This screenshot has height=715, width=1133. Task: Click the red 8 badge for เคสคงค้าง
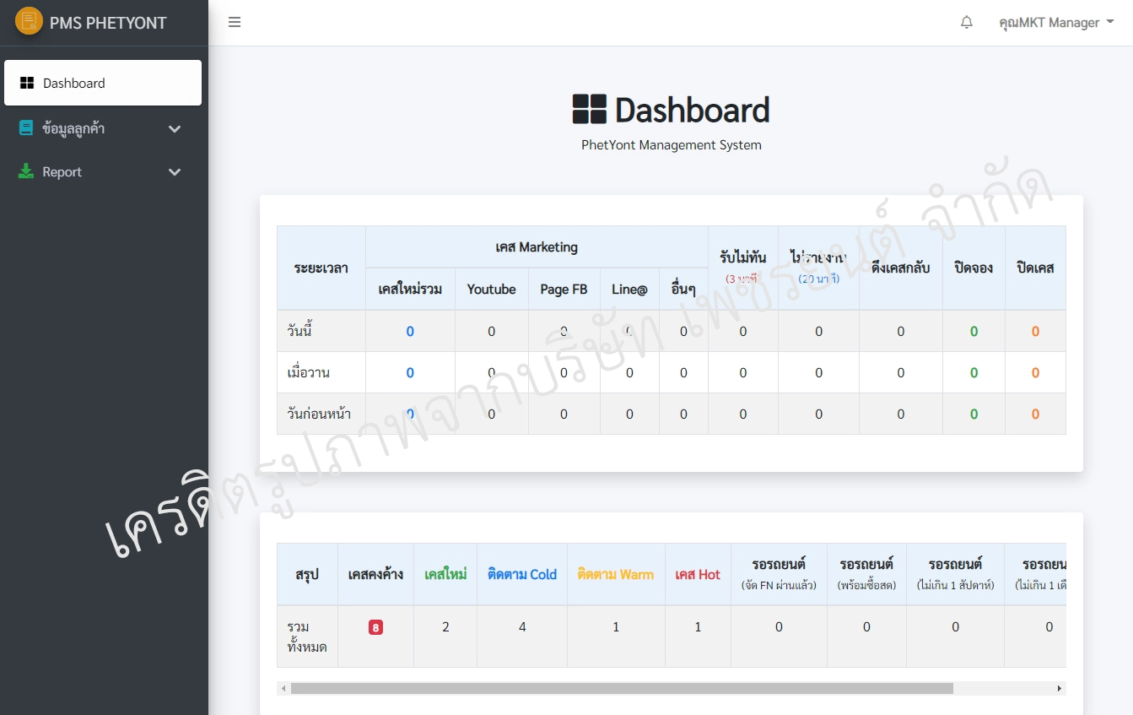pyautogui.click(x=375, y=627)
